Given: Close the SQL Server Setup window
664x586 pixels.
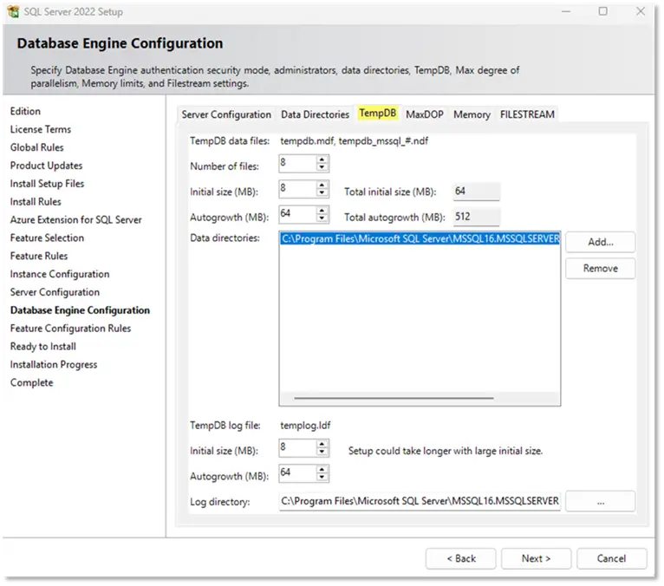Looking at the screenshot, I should click(x=641, y=11).
